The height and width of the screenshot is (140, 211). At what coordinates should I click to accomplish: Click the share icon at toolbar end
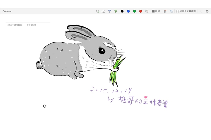coord(207,11)
